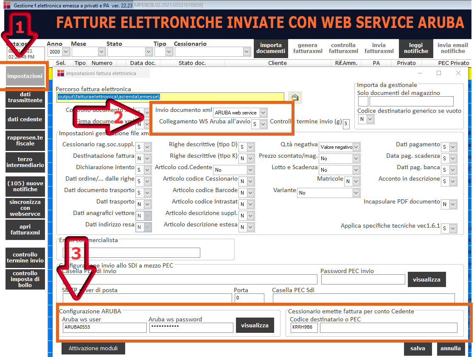Image resolution: width=474 pixels, height=357 pixels.
Task: Show the PEC password with visualizza
Action: 426,279
